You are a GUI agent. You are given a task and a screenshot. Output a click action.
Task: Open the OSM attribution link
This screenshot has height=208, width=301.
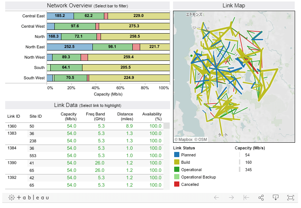[x=201, y=139]
